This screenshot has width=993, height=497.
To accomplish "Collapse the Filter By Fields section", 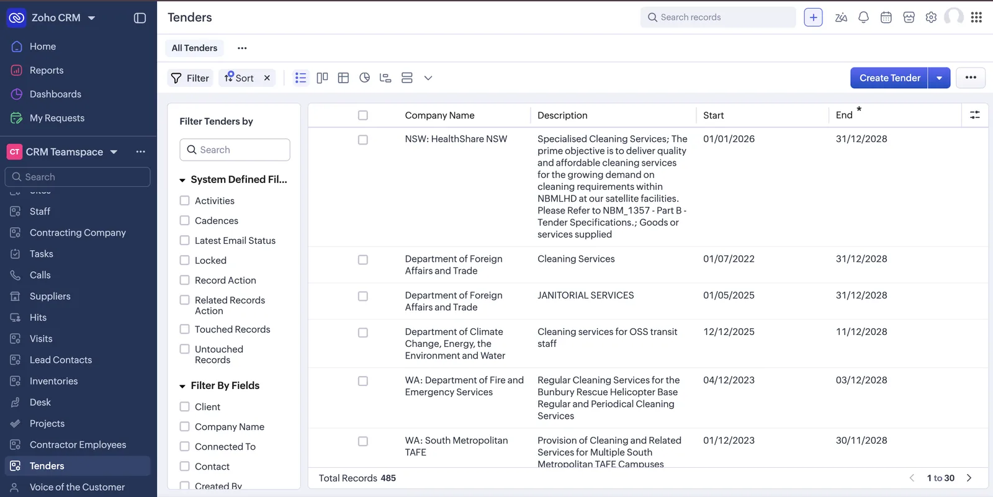I will pyautogui.click(x=182, y=386).
